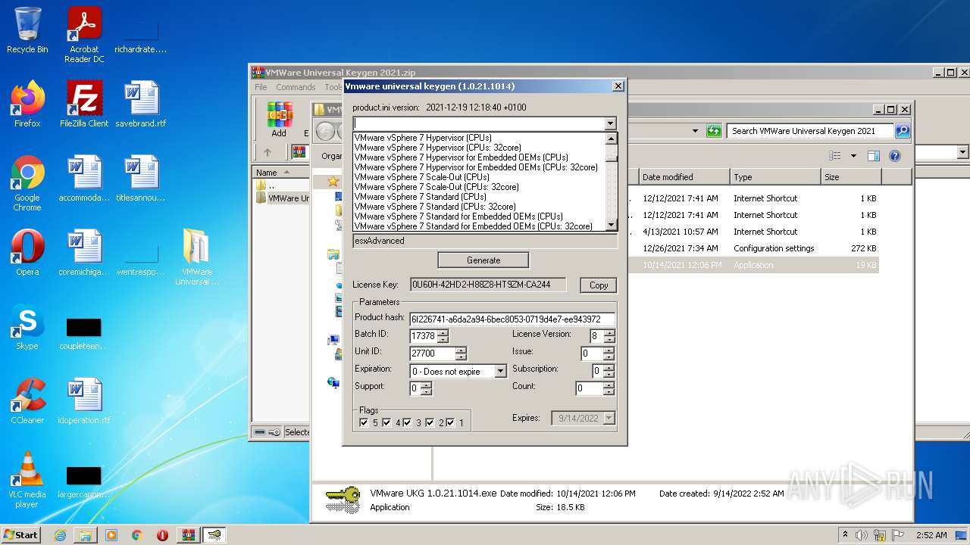Open CCleaner desktop shortcut
970x545 pixels.
click(x=27, y=401)
